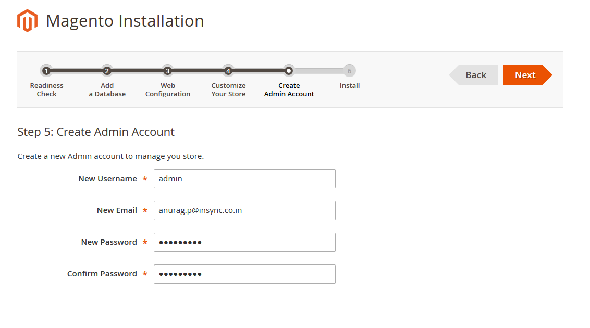Focus the Confirm Password field
Viewport: 590px width, 328px height.
244,274
